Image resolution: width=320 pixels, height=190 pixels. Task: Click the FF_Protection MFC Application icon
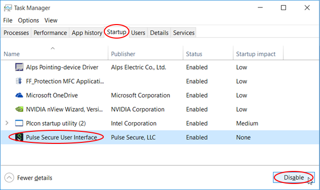coord(19,81)
